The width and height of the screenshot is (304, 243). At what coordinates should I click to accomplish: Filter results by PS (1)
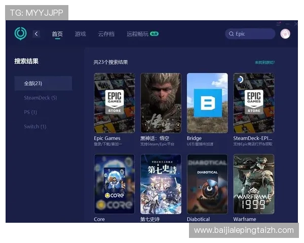30,112
